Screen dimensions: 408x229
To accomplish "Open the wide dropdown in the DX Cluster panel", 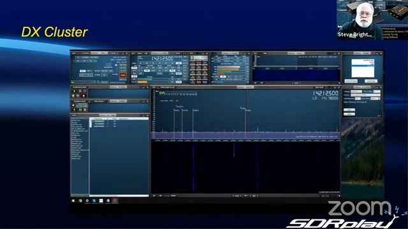I will coord(365,95).
